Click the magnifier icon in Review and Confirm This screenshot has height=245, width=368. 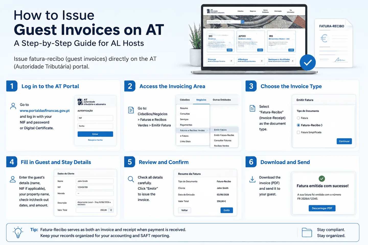click(131, 179)
